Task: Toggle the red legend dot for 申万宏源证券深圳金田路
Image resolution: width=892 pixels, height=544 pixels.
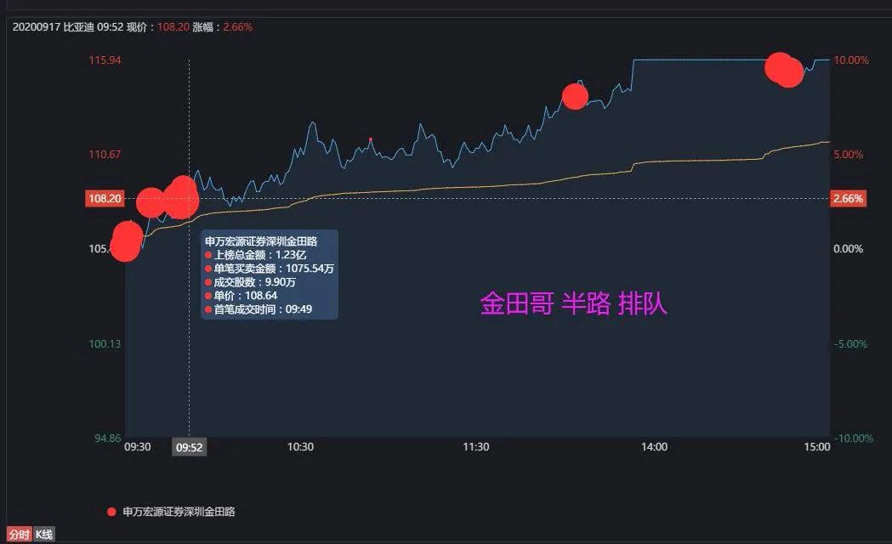Action: coord(111,512)
